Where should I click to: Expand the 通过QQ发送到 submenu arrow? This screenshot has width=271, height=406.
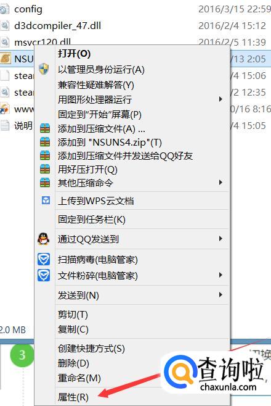point(220,238)
